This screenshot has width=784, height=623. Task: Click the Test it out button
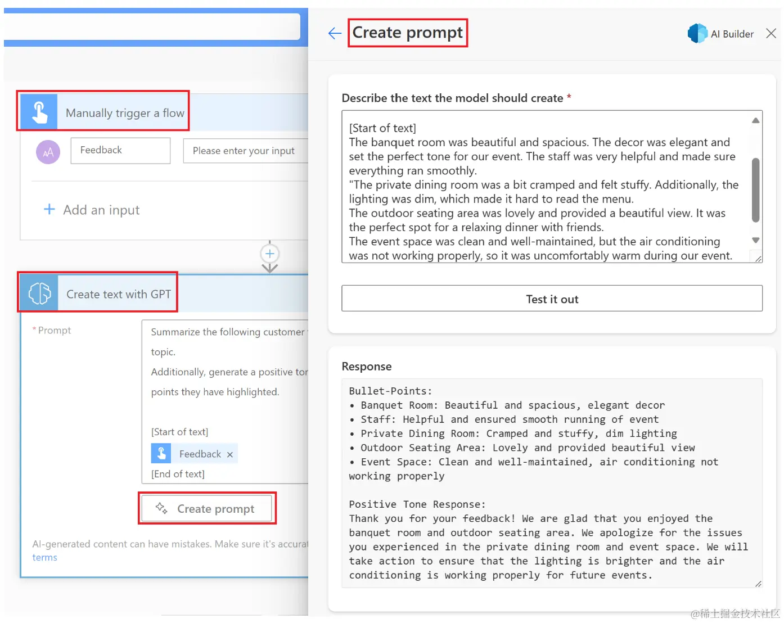pos(552,299)
